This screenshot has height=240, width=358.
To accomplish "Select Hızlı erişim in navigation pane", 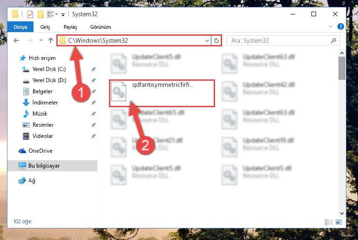I will click(38, 58).
